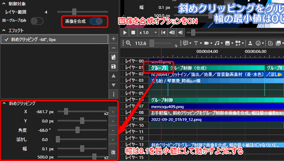
Task: Stop playback with the square button
Action: point(133,33)
